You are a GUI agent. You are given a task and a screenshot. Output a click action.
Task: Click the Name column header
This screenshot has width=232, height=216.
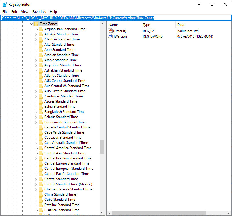[113, 25]
